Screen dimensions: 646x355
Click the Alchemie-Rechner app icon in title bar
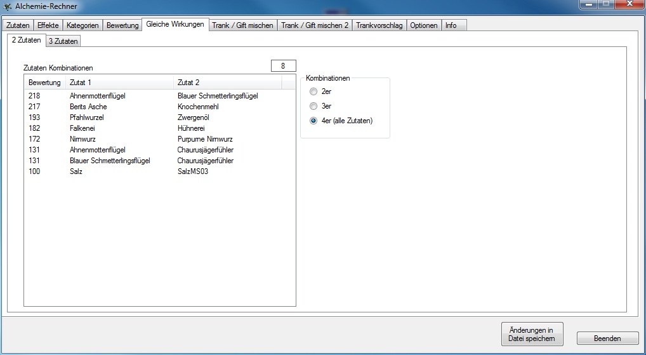tap(8, 6)
